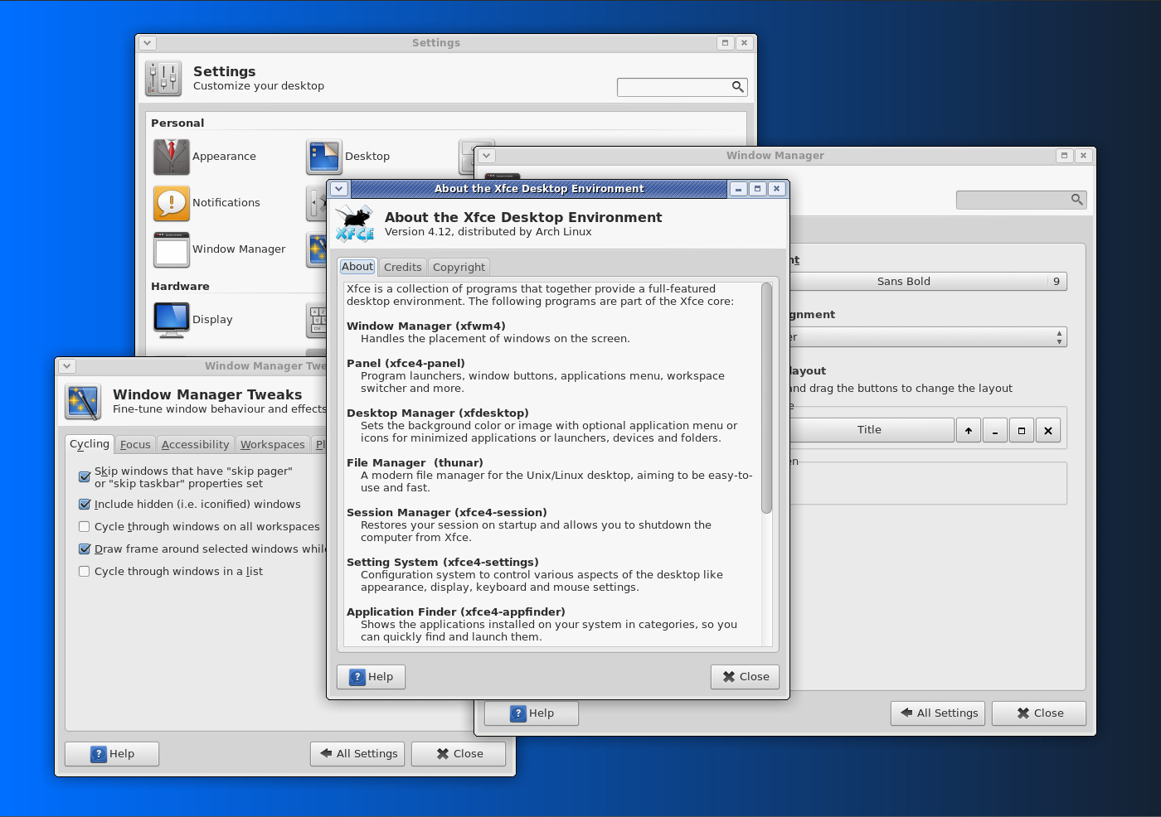Click the up-arrow shade button in layout

tap(969, 431)
